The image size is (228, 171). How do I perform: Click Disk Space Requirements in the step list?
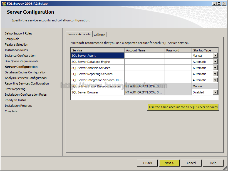tap(21, 61)
